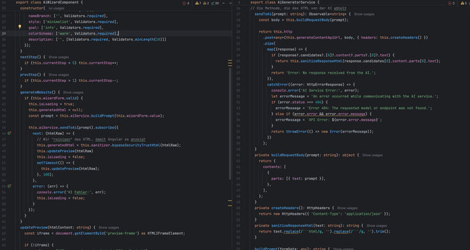This screenshot has width=470, height=250.
Task: Click 'this.isLoading = true' statement
Action: point(51,104)
